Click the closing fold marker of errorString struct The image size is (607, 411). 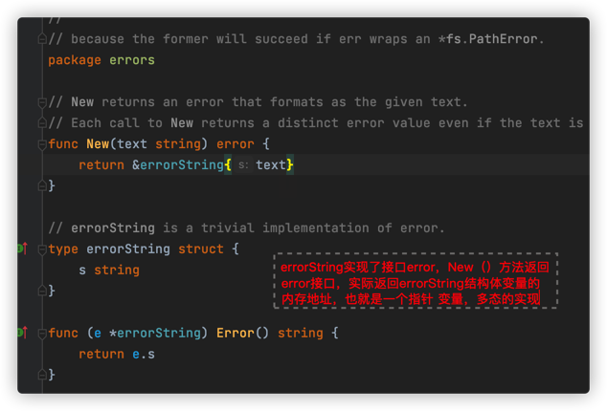tap(42, 291)
